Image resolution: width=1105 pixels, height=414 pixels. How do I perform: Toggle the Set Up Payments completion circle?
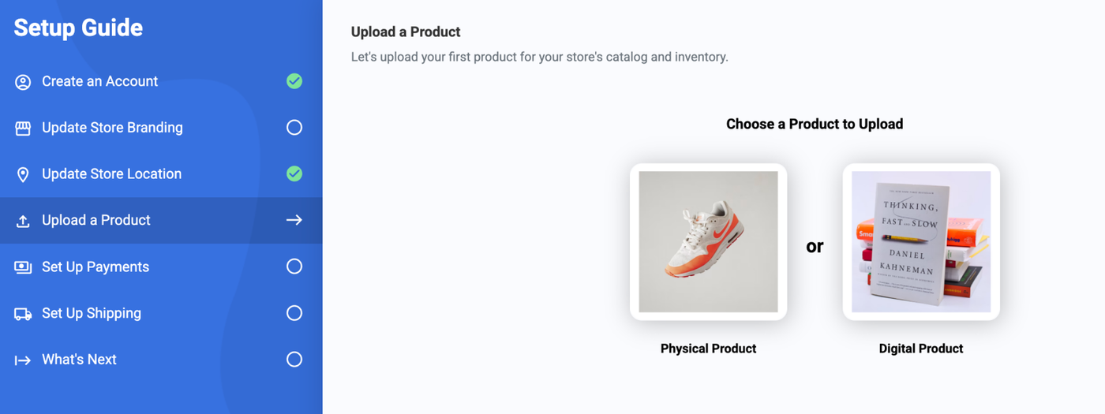[294, 267]
